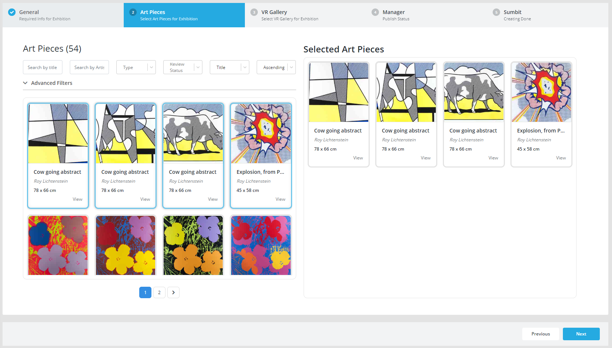
Task: Open the Title sort-by dropdown
Action: tap(229, 67)
